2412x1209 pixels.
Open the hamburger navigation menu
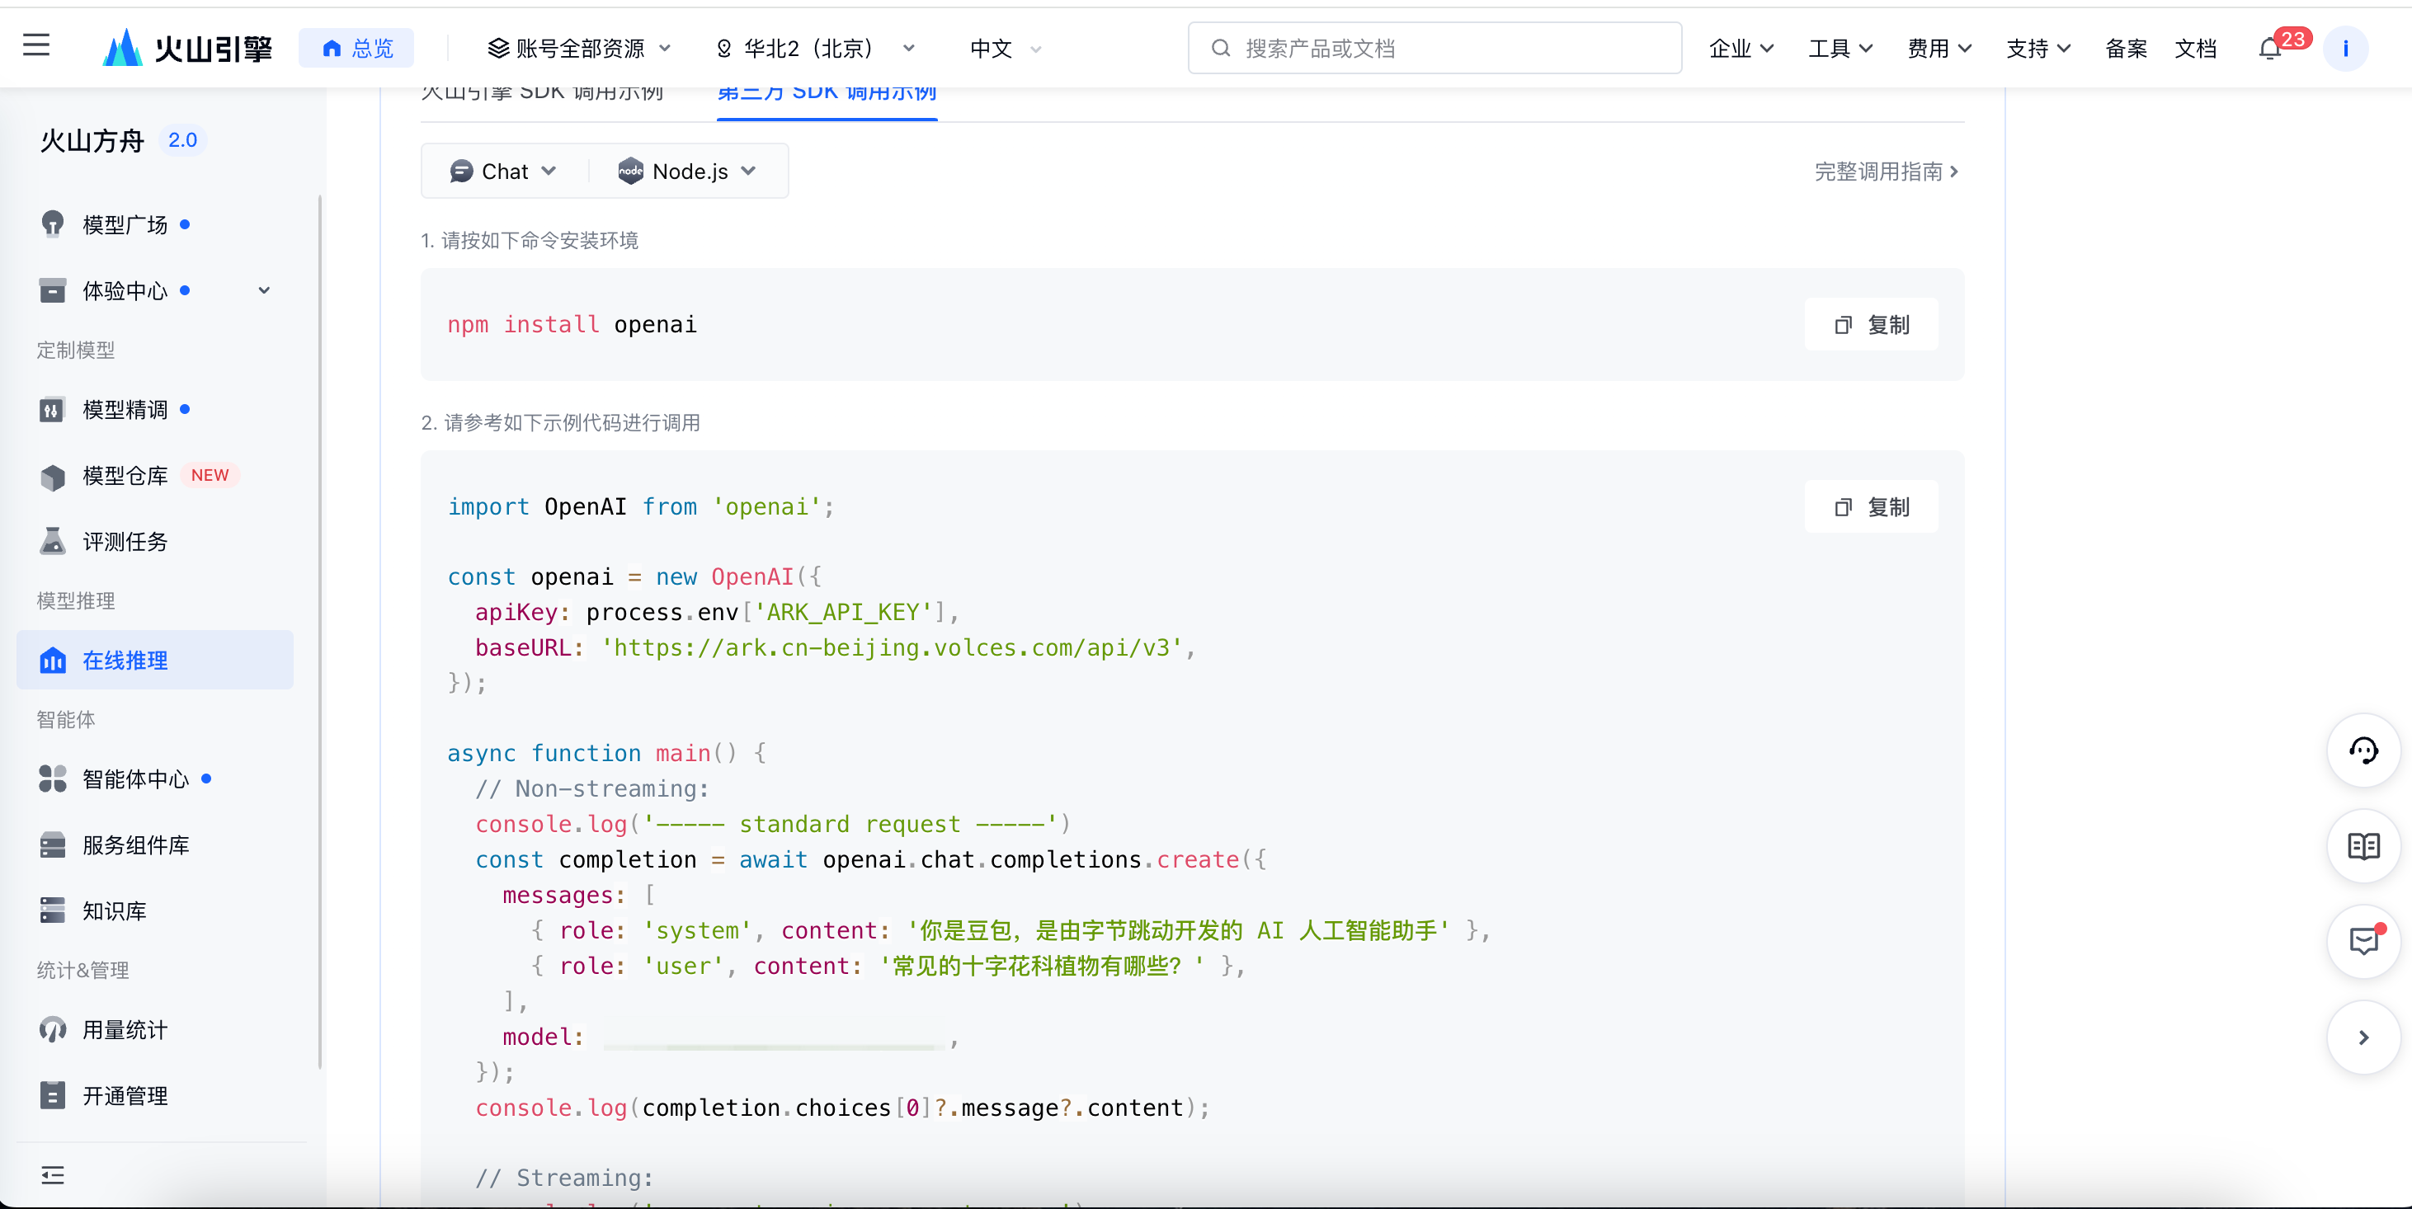pos(36,45)
